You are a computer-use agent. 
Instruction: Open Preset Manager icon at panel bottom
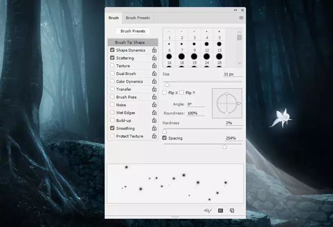point(221,211)
